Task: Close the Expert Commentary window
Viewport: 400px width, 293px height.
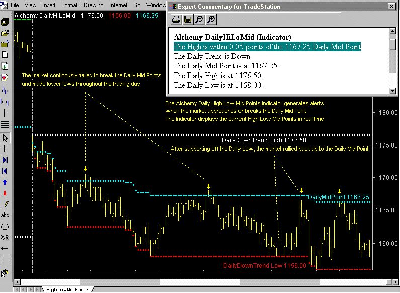Action: [x=391, y=7]
